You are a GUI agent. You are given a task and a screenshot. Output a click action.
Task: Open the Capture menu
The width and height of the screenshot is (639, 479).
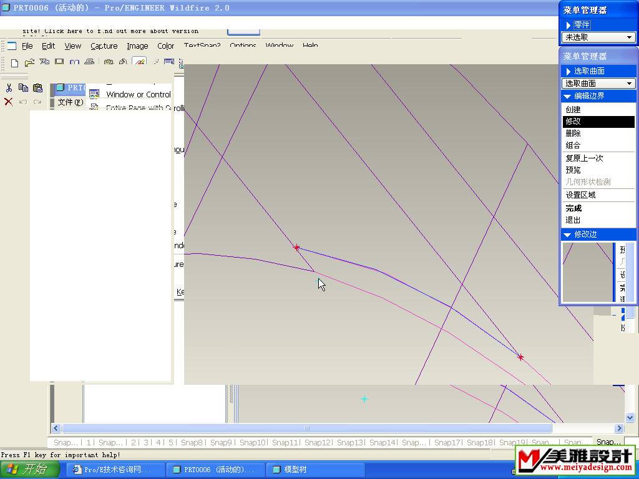pyautogui.click(x=104, y=46)
